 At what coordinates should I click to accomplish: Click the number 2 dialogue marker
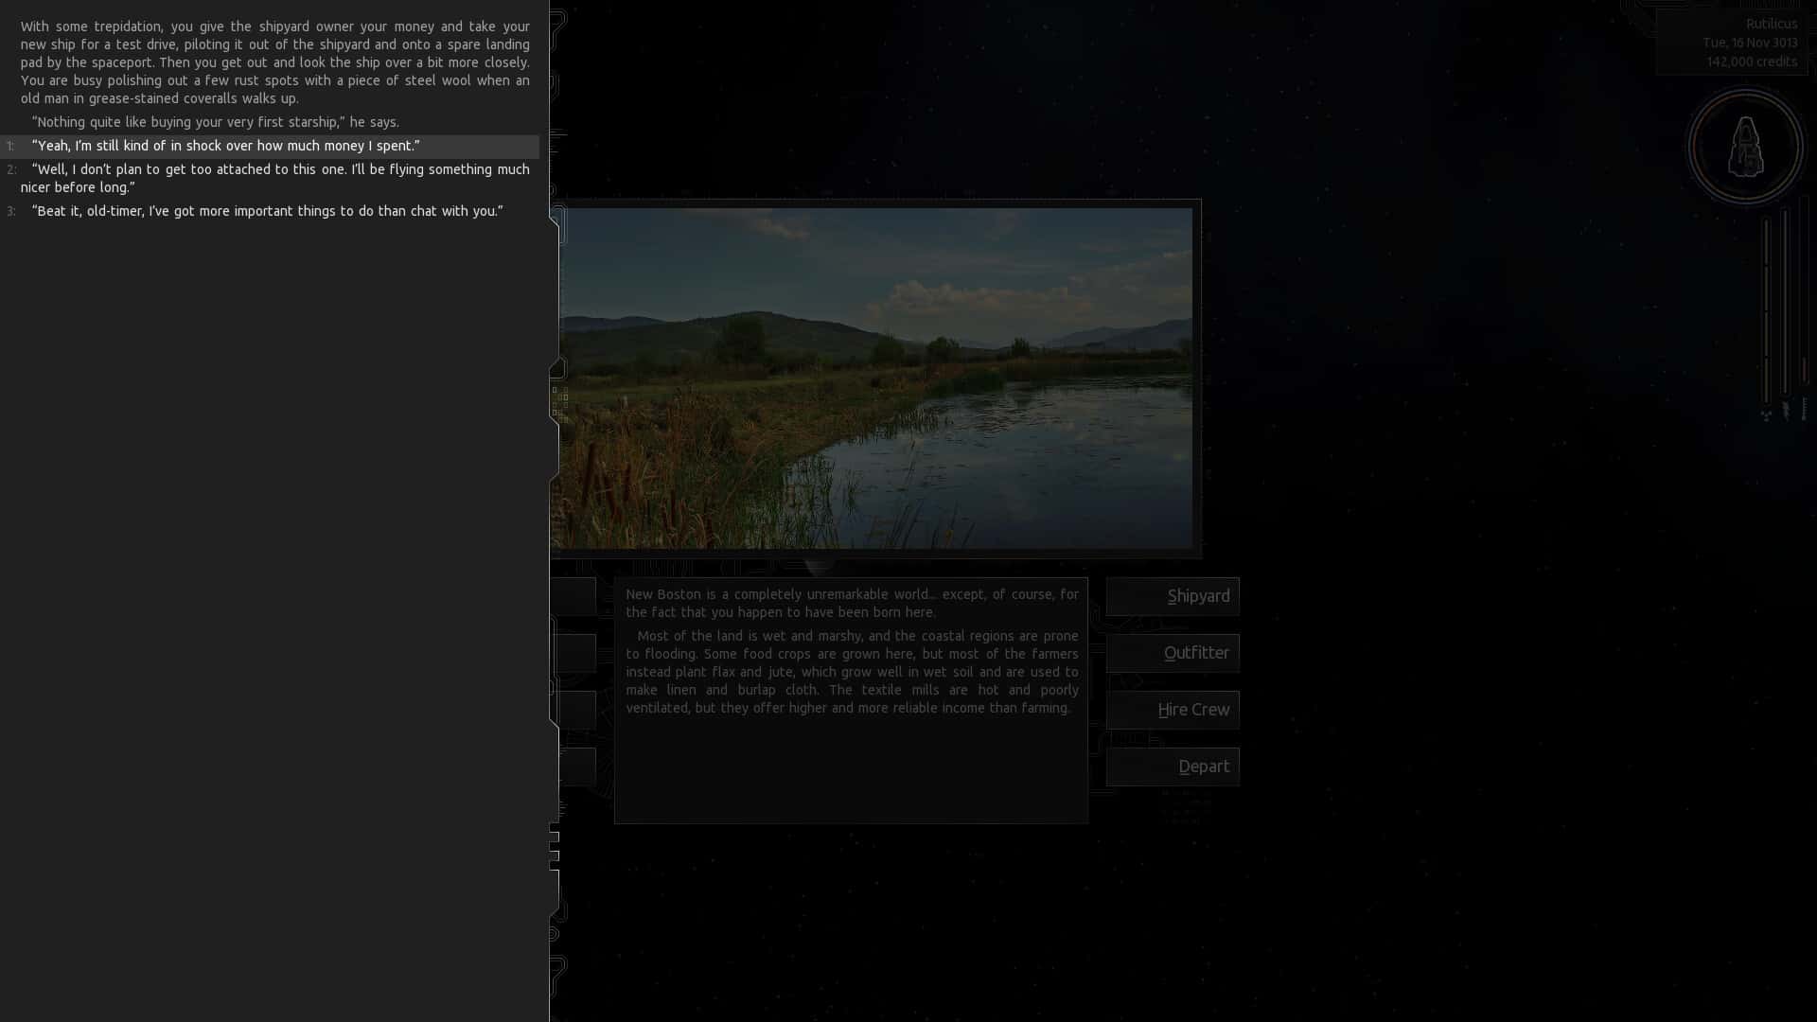coord(10,169)
